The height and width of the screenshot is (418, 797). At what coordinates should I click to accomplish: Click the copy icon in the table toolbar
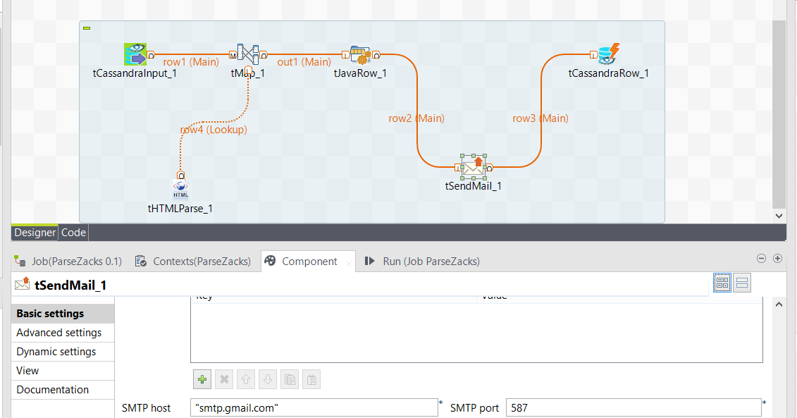click(x=289, y=379)
